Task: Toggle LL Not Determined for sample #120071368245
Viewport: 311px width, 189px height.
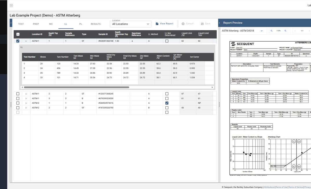Action: [x=167, y=94]
